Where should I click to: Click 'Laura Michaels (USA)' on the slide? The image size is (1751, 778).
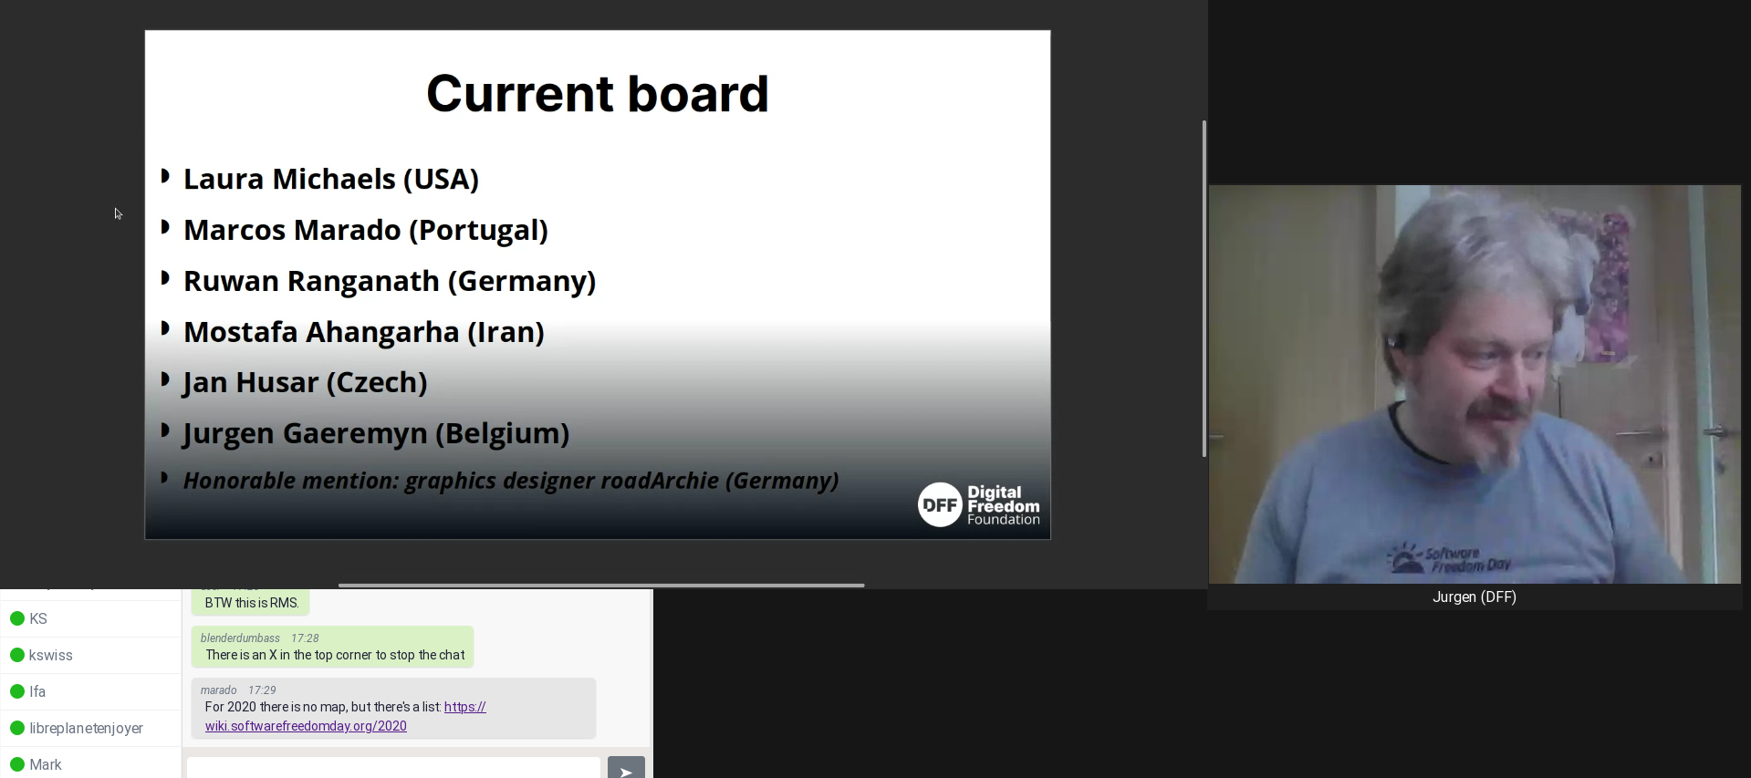point(331,179)
